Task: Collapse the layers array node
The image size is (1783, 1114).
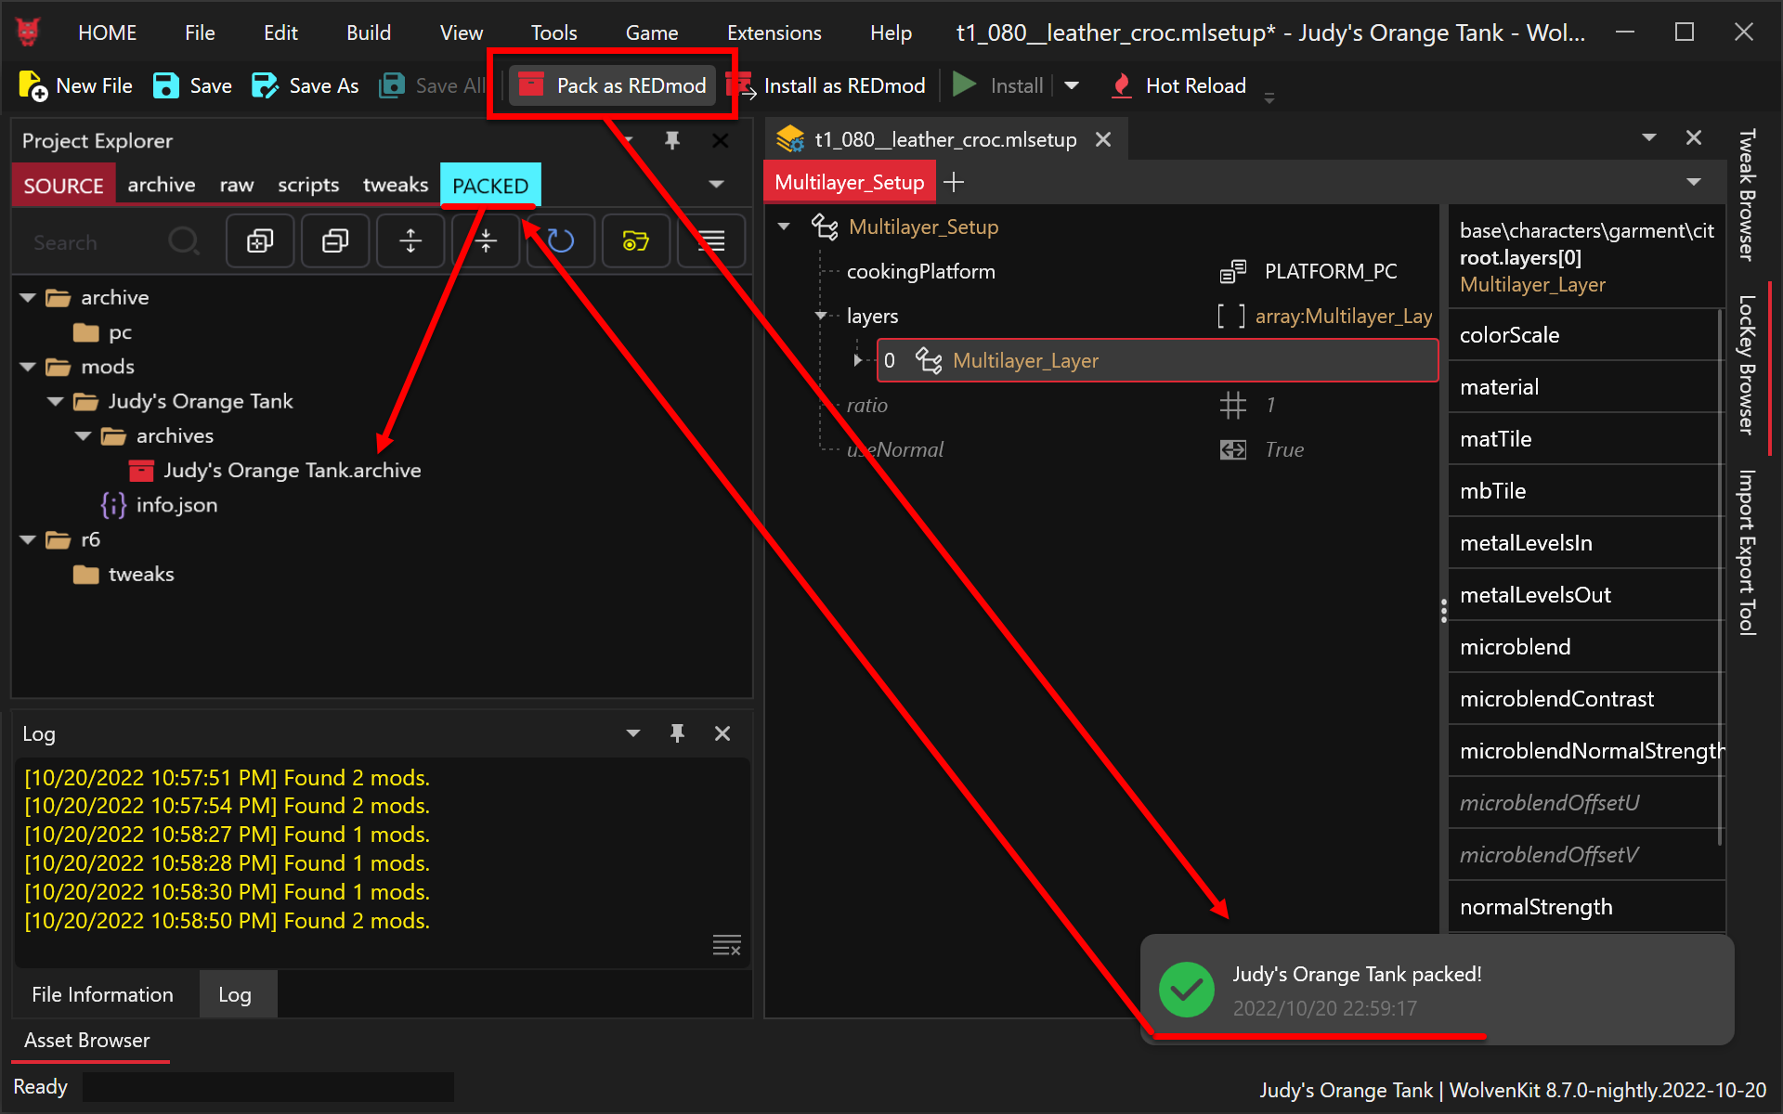Action: tap(821, 316)
